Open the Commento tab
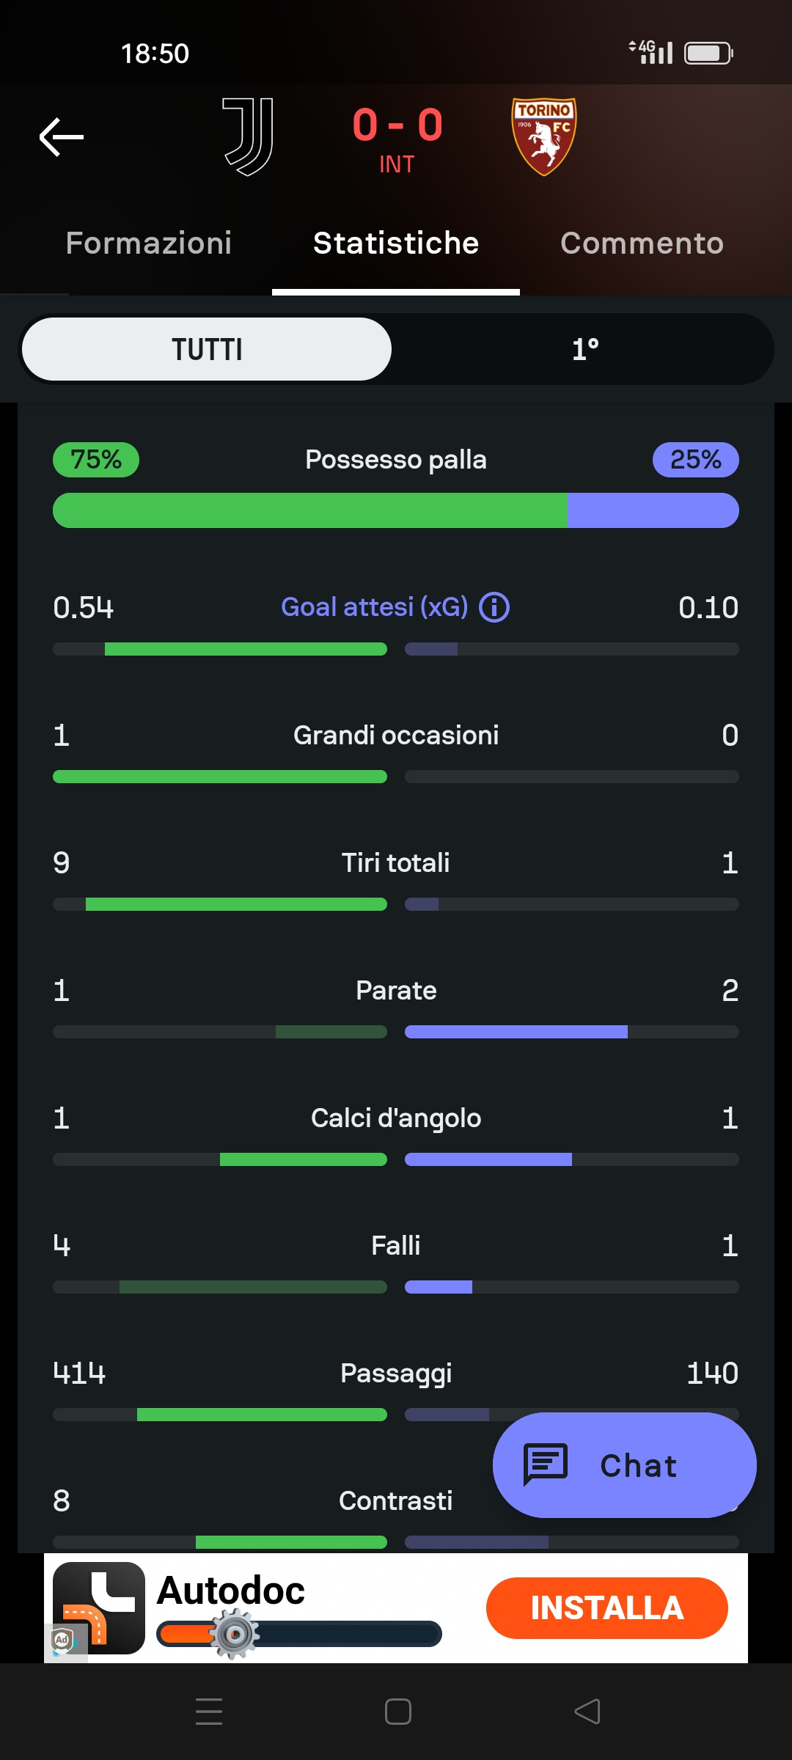The height and width of the screenshot is (1760, 792). pyautogui.click(x=642, y=243)
